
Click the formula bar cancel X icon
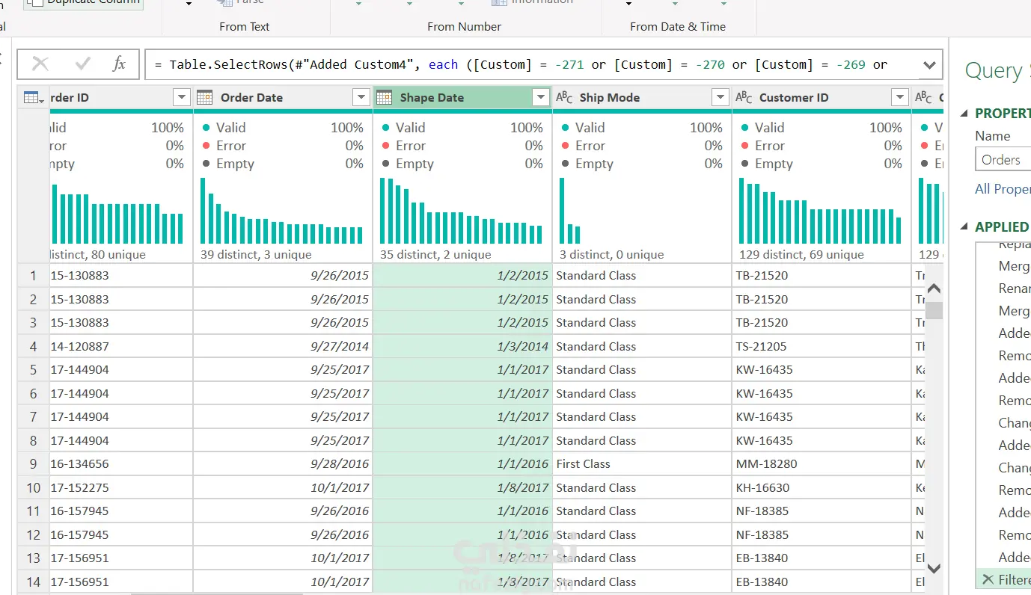point(40,64)
